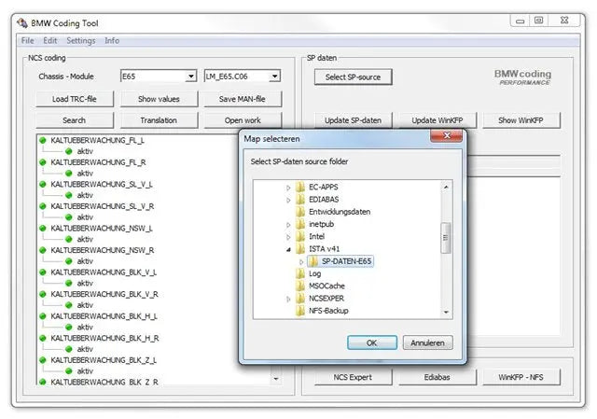Screen dimensions: 597x419
Task: Close the Map selecteren dialog
Action: coord(446,135)
